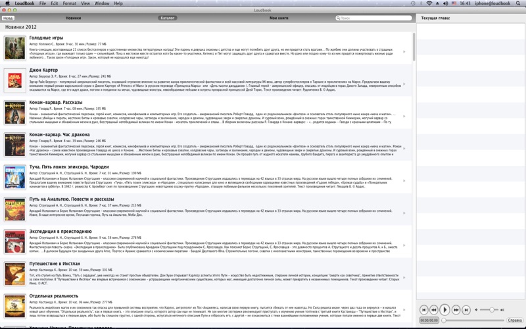The image size is (526, 329).
Task: Skip to previous chapter in the player
Action: tap(423, 310)
